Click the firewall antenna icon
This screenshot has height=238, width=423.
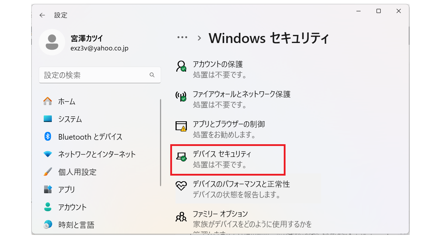point(181,96)
